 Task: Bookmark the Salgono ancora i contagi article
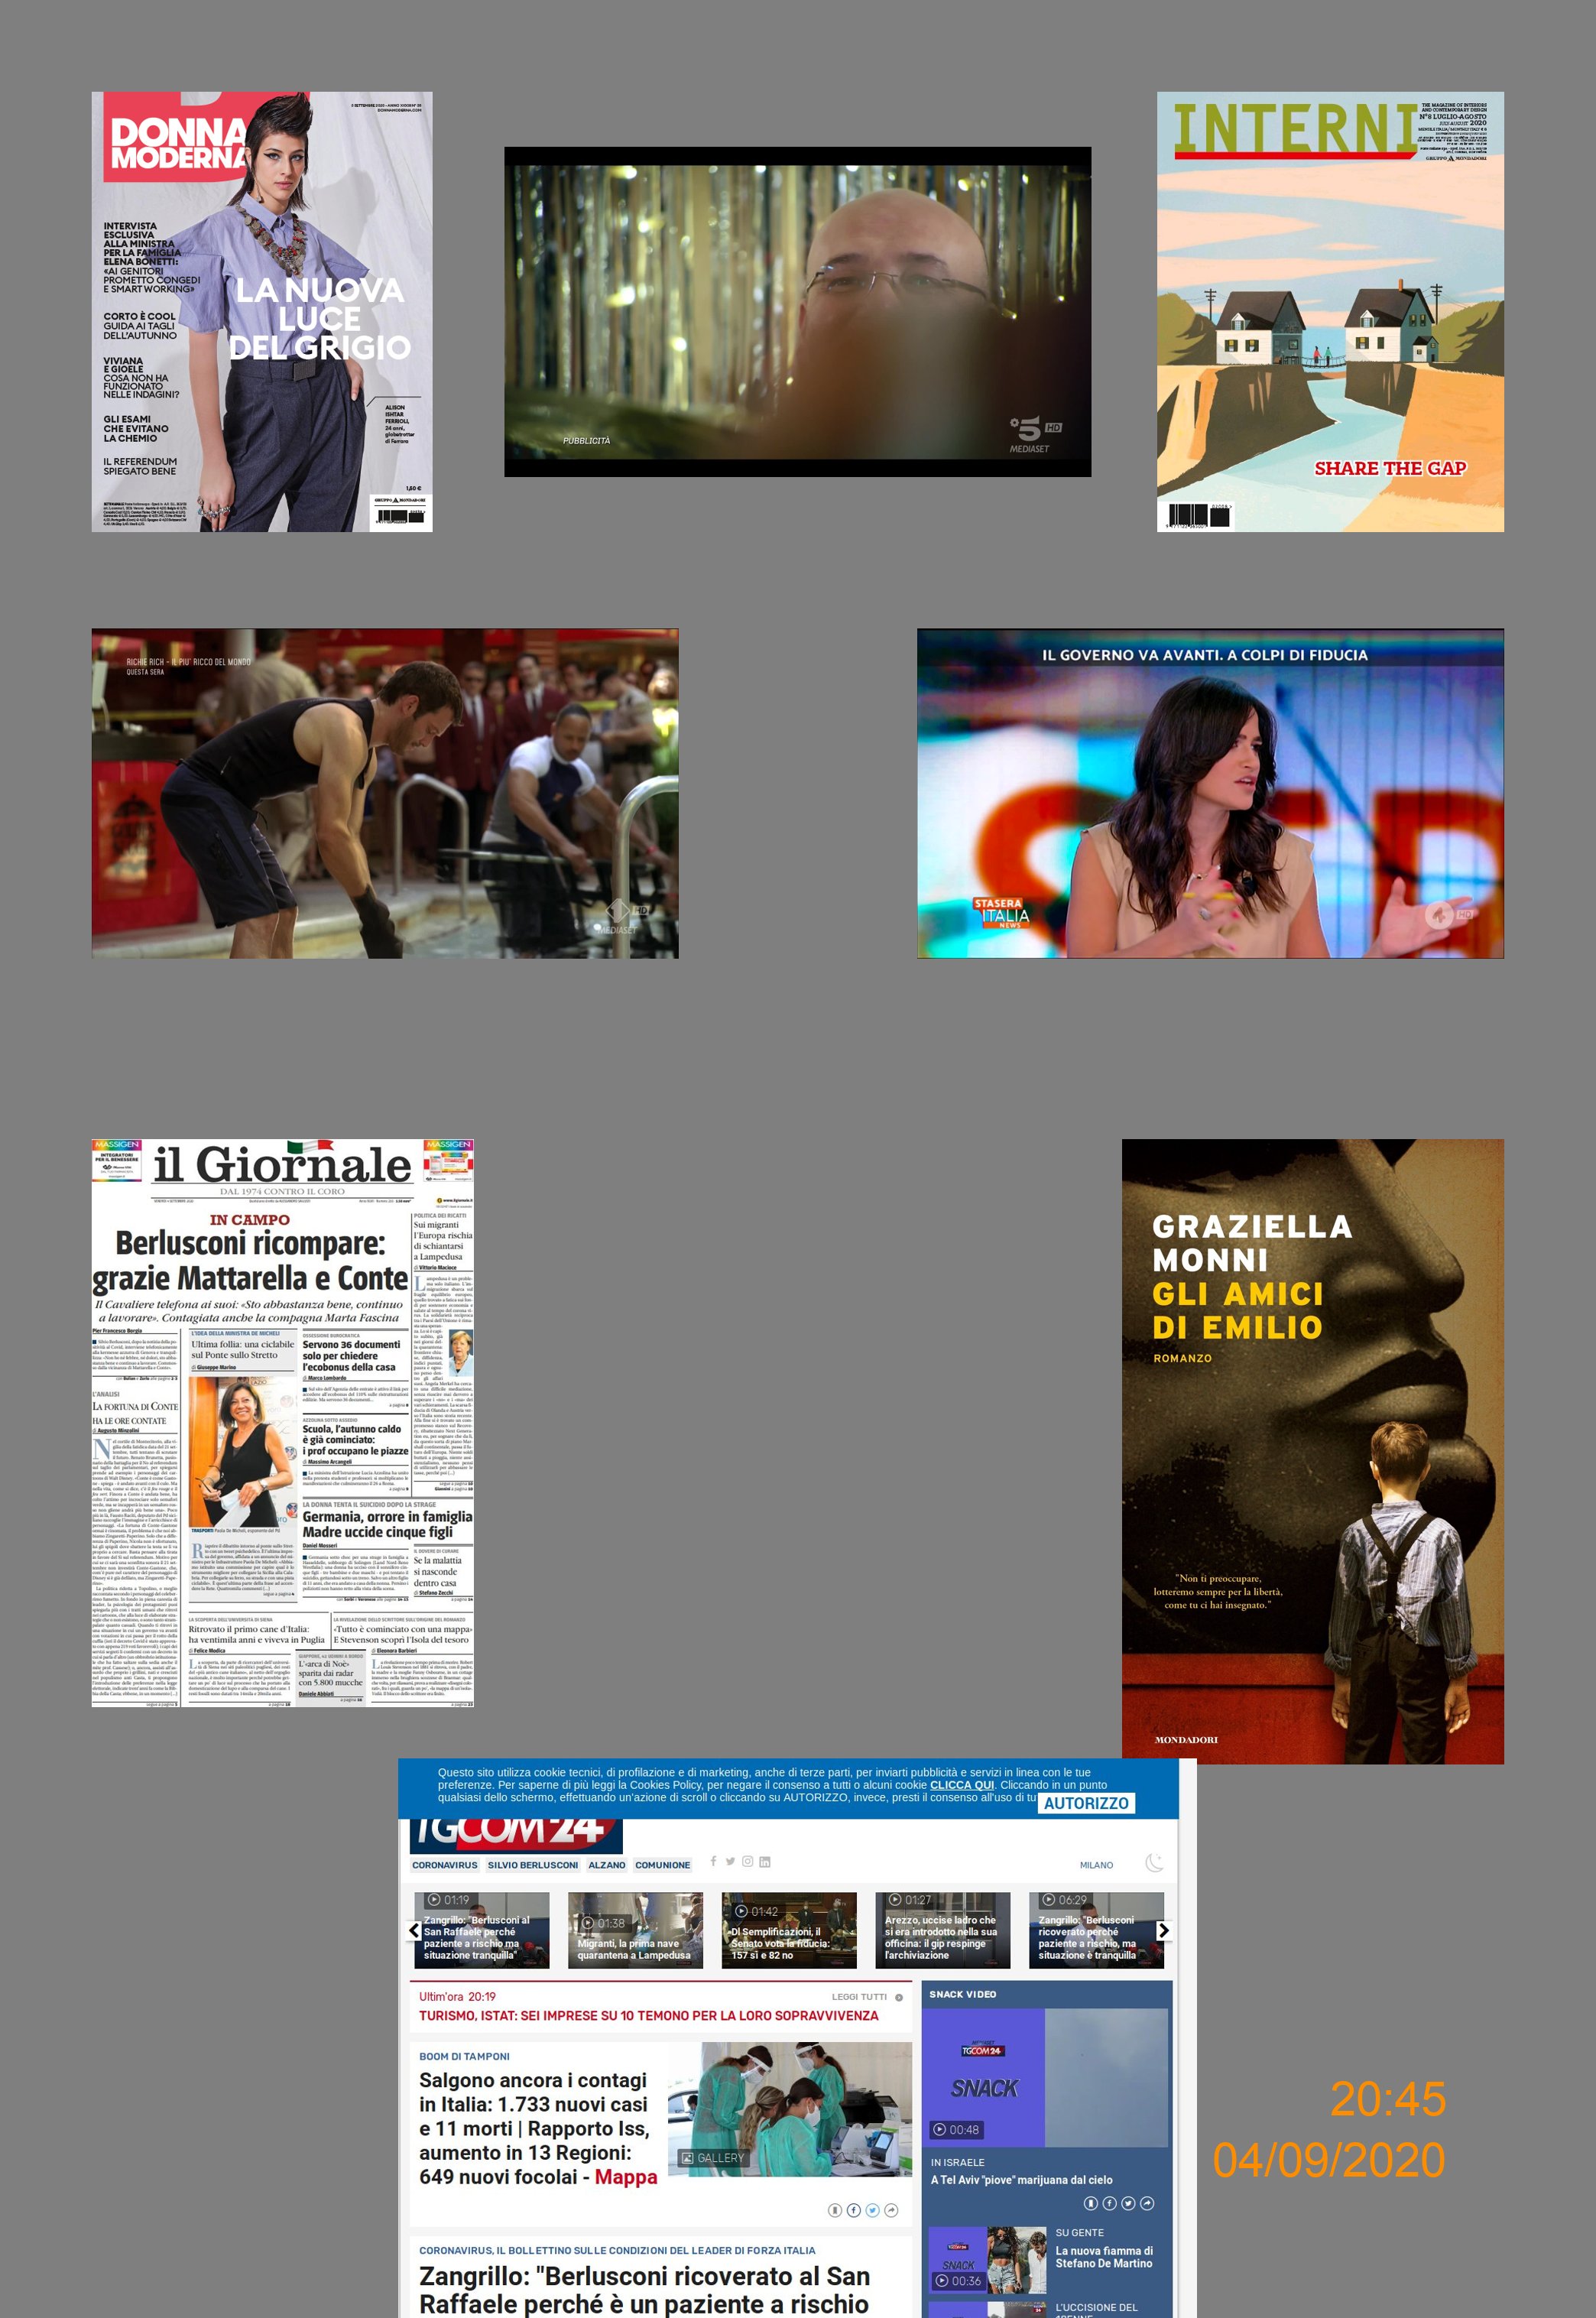click(x=835, y=2210)
